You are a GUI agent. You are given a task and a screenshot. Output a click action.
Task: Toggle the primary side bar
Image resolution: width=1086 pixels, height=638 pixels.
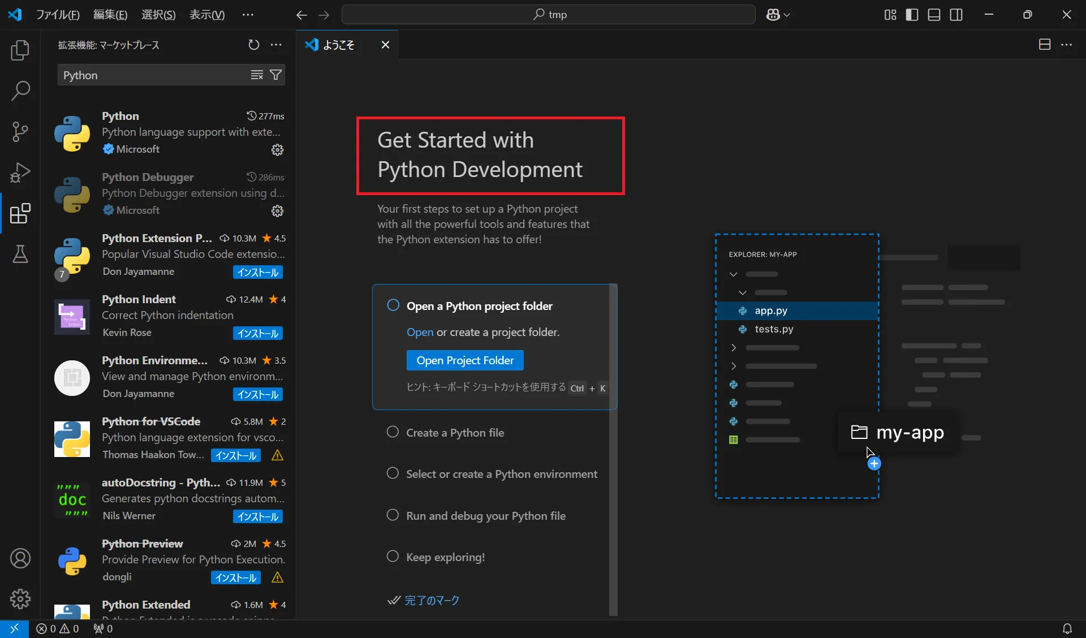912,15
